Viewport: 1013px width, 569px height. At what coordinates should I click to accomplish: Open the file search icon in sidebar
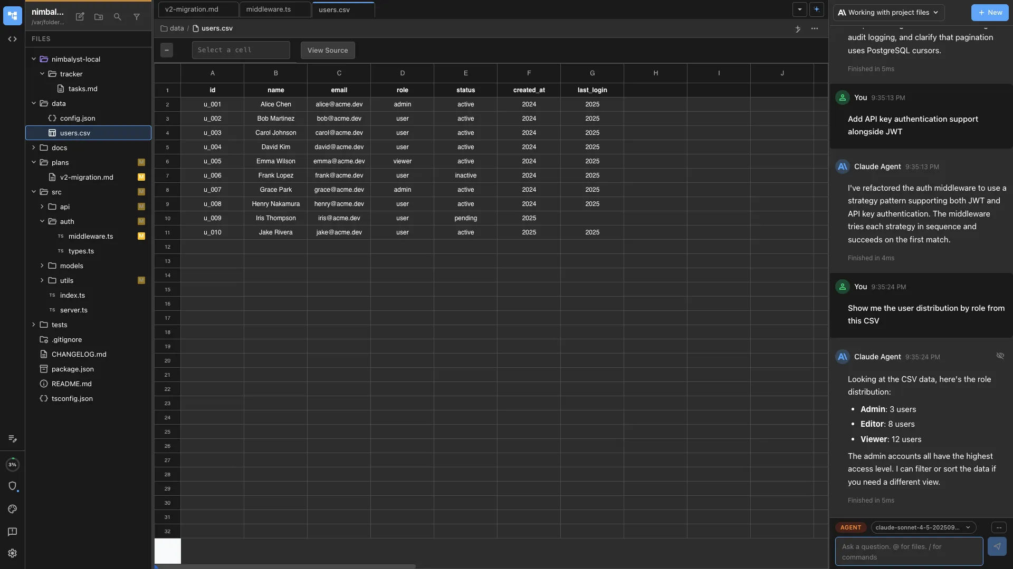pos(117,17)
